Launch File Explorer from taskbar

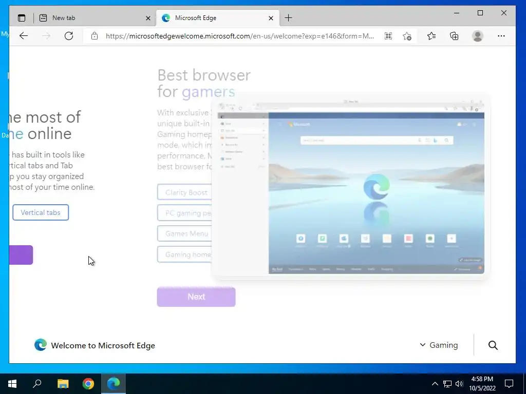click(x=63, y=384)
